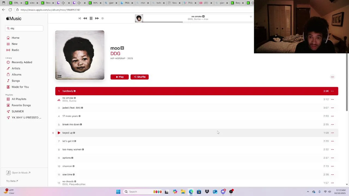This screenshot has width=349, height=196.
Task: Click the Open in Music link
Action: click(19, 173)
